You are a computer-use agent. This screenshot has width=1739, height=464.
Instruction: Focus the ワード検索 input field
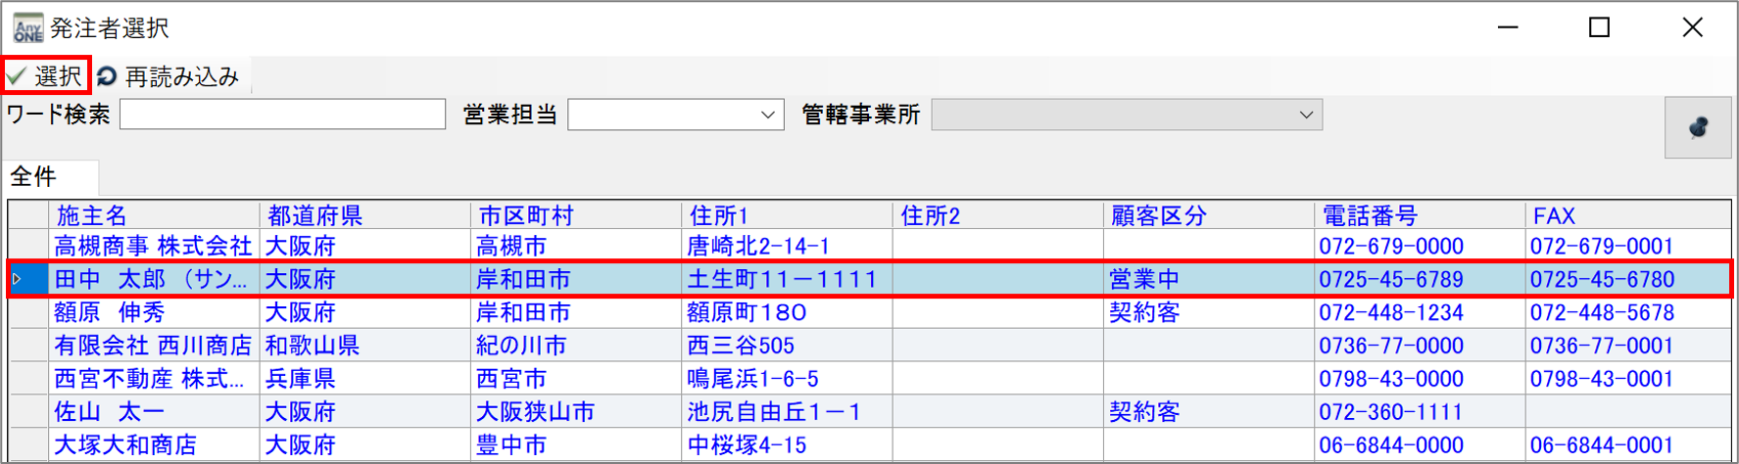click(x=282, y=115)
